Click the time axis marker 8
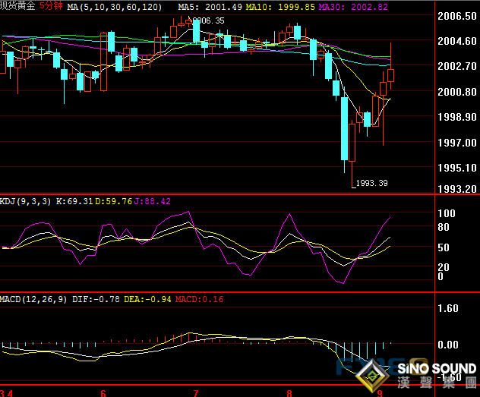 [x=289, y=393]
